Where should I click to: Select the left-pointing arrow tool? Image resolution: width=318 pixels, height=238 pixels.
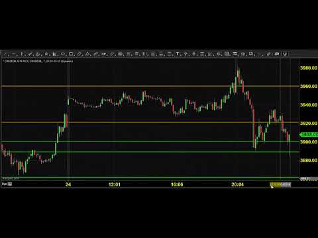pyautogui.click(x=219, y=54)
